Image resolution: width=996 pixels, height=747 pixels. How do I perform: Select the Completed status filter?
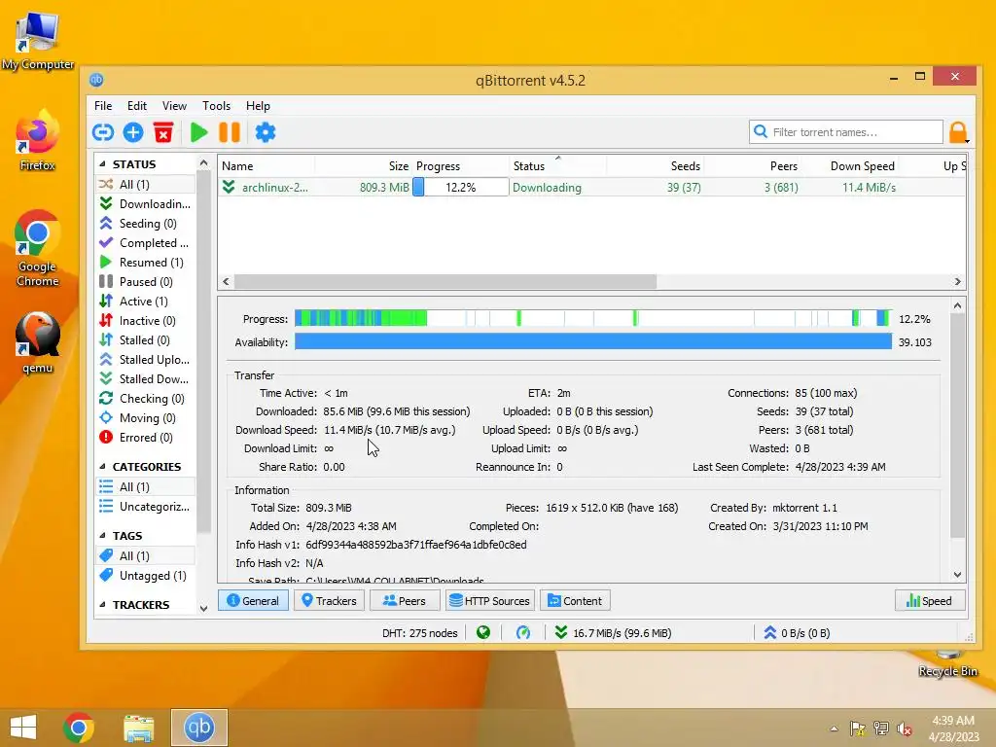click(x=146, y=242)
